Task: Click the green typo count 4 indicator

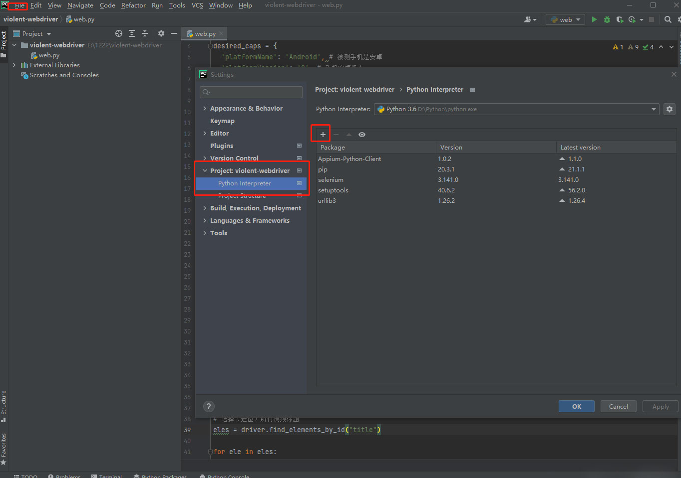Action: (648, 47)
